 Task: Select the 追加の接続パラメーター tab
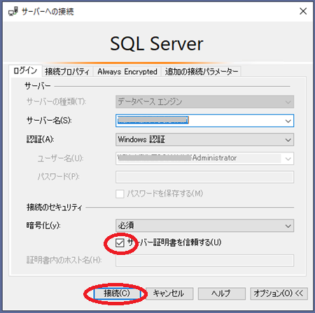pyautogui.click(x=202, y=71)
